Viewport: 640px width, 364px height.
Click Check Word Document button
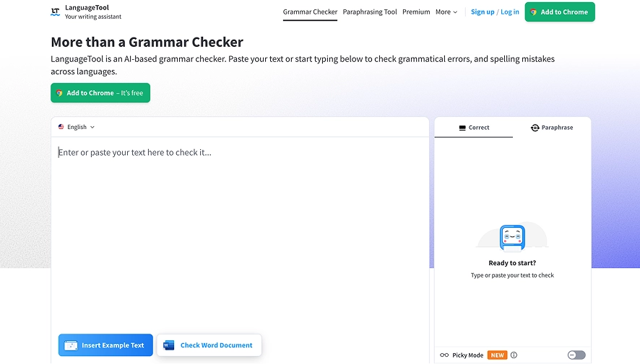209,345
